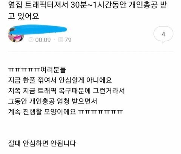The width and height of the screenshot is (181, 154).
Task: Click the post title starting with 옆집 트래픽터져서
Action: [x=87, y=11]
